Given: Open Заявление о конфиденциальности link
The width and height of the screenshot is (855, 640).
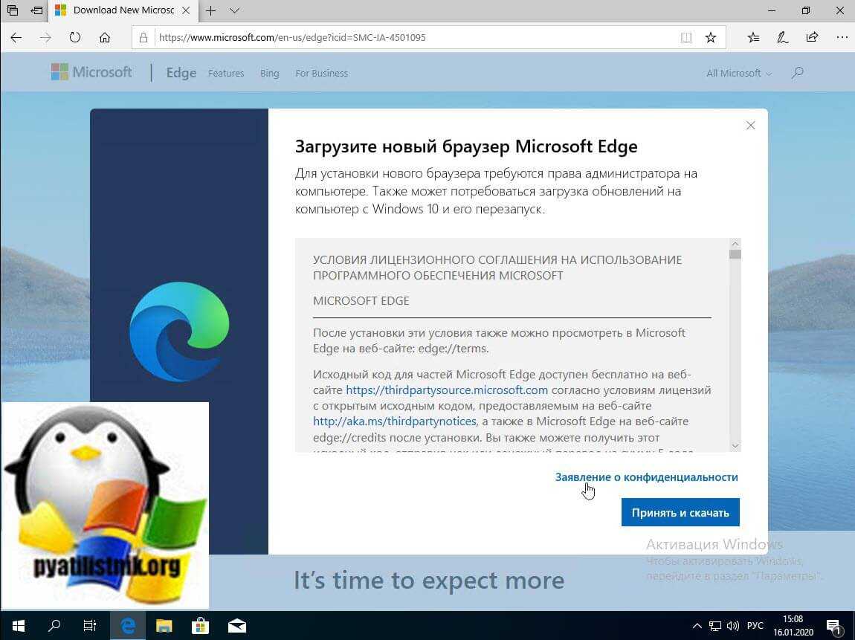Looking at the screenshot, I should [646, 477].
